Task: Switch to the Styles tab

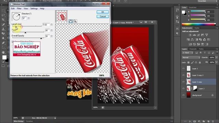Action: click(197, 28)
